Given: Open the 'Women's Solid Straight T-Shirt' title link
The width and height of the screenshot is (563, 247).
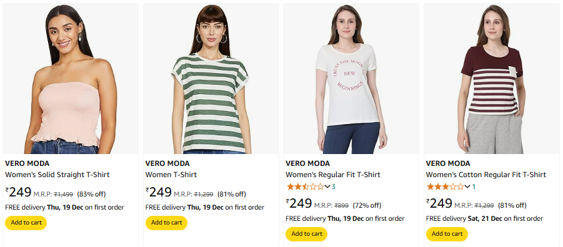Looking at the screenshot, I should (57, 175).
